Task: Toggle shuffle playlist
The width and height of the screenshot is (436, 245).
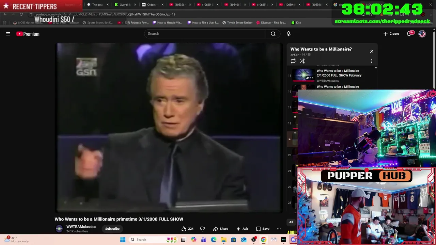Action: click(302, 61)
